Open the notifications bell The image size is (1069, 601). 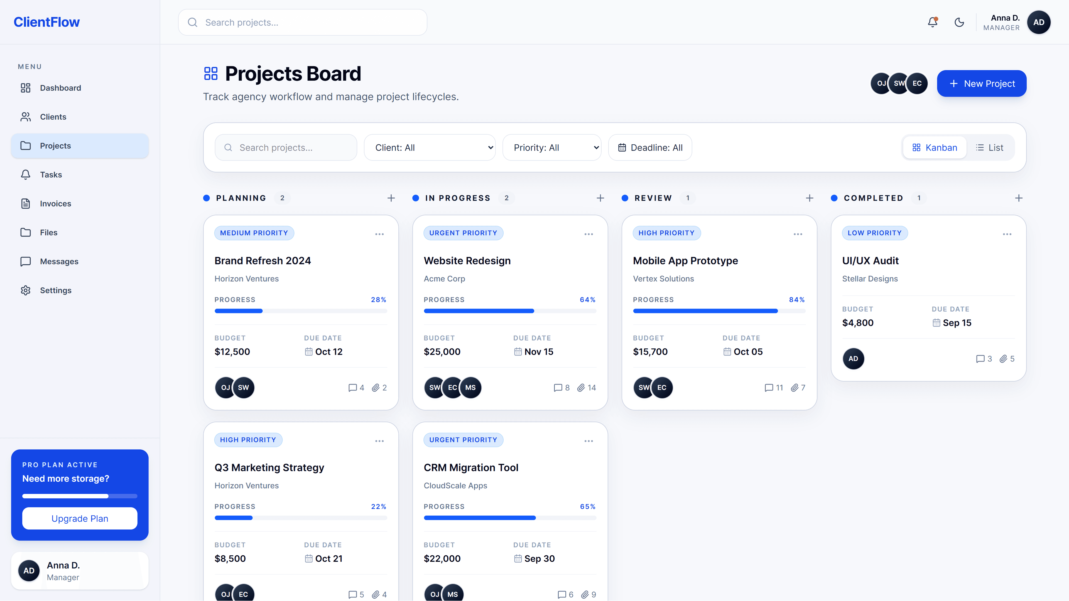coord(933,22)
